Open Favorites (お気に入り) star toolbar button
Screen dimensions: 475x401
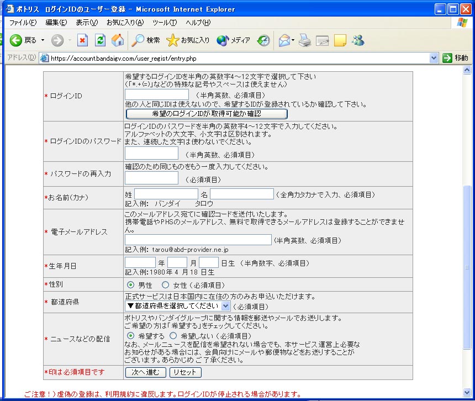188,40
